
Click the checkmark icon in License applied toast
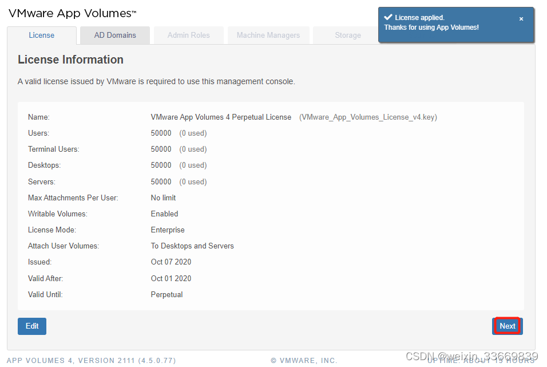tap(388, 17)
